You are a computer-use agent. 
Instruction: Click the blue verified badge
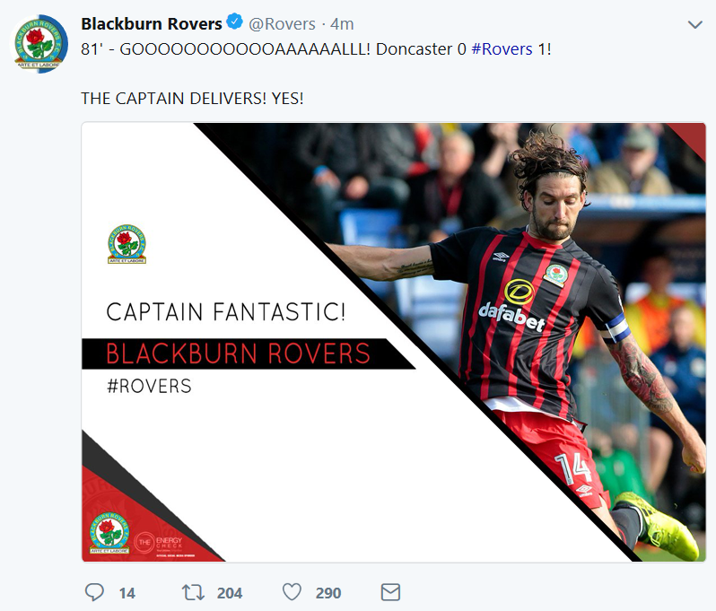tap(235, 22)
